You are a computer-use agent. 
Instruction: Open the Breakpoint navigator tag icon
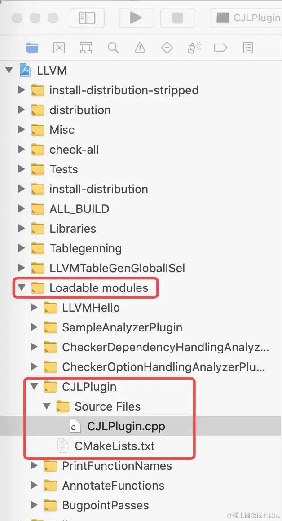pos(220,48)
